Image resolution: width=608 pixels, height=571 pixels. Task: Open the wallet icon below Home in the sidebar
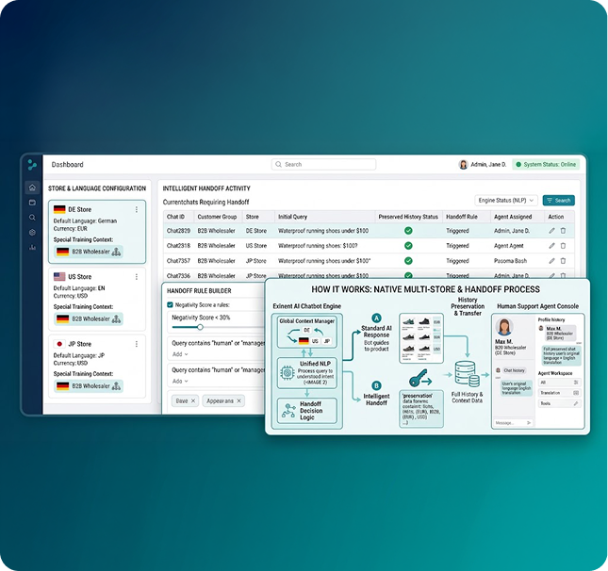coord(32,203)
